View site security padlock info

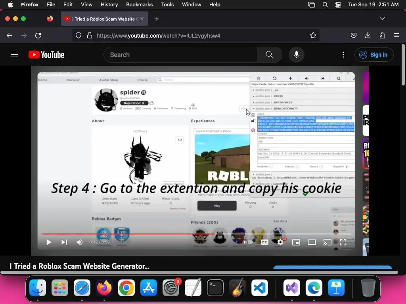click(90, 35)
